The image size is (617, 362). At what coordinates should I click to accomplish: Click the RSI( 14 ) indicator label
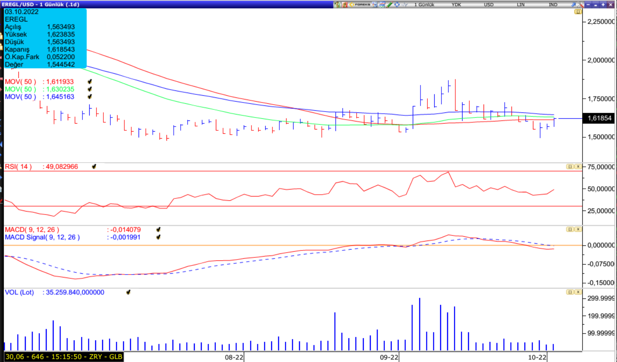click(x=18, y=166)
